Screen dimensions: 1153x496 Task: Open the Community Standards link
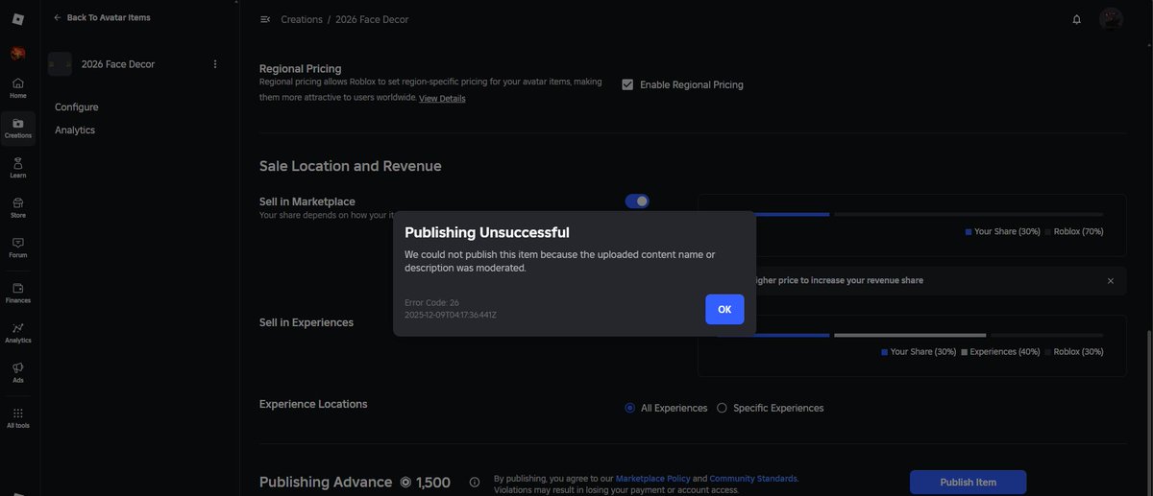click(x=753, y=478)
